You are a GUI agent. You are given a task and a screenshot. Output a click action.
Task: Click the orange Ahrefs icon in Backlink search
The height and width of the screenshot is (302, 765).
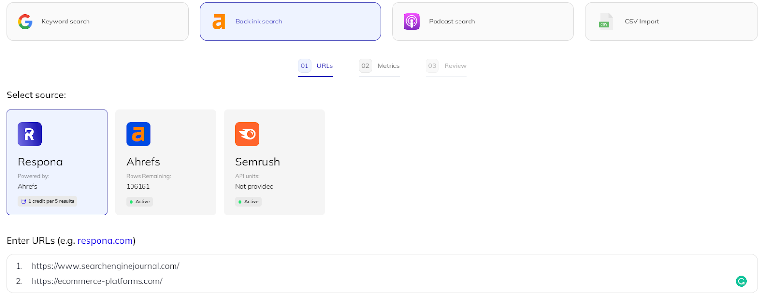[219, 22]
